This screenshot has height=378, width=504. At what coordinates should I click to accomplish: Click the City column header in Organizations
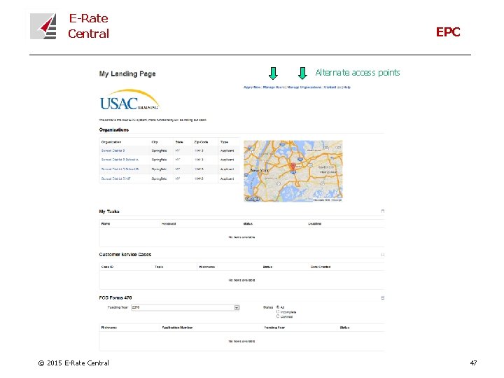click(x=155, y=141)
